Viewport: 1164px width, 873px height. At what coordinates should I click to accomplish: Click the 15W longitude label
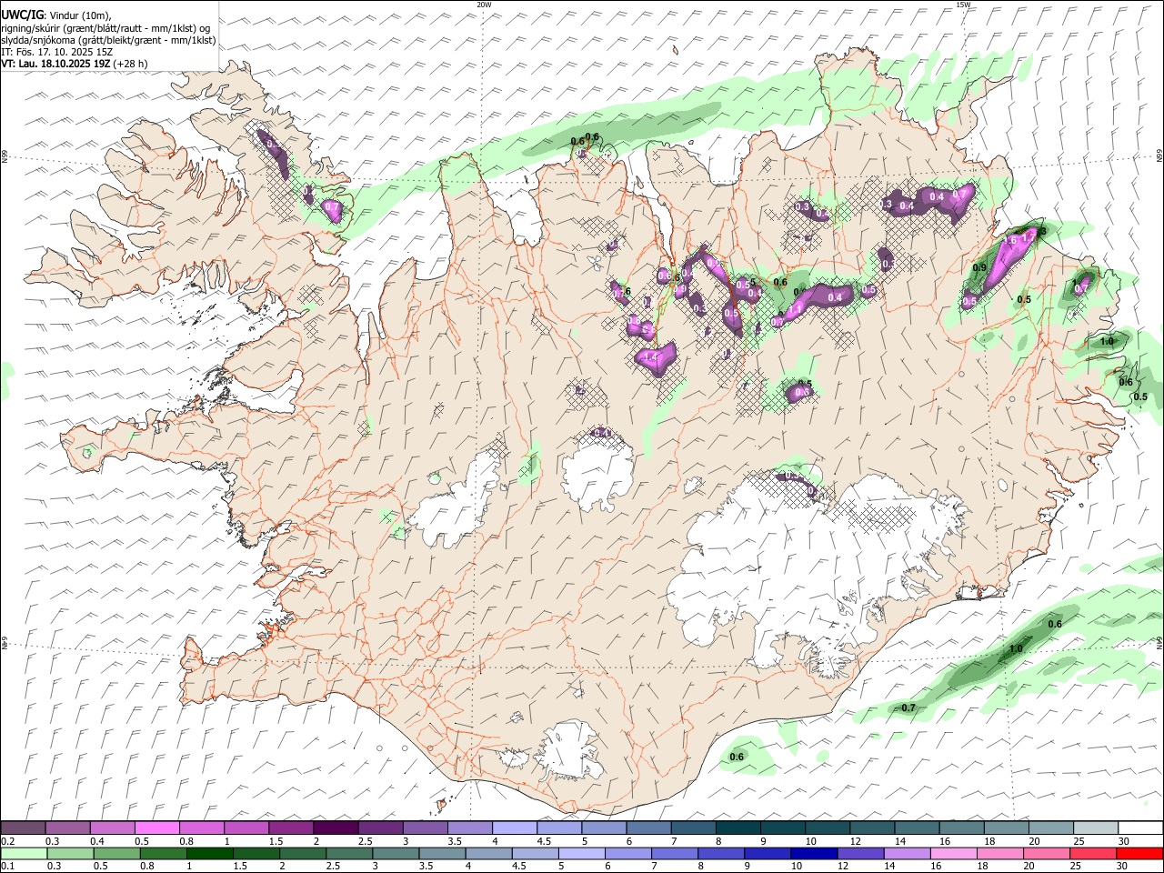point(963,5)
